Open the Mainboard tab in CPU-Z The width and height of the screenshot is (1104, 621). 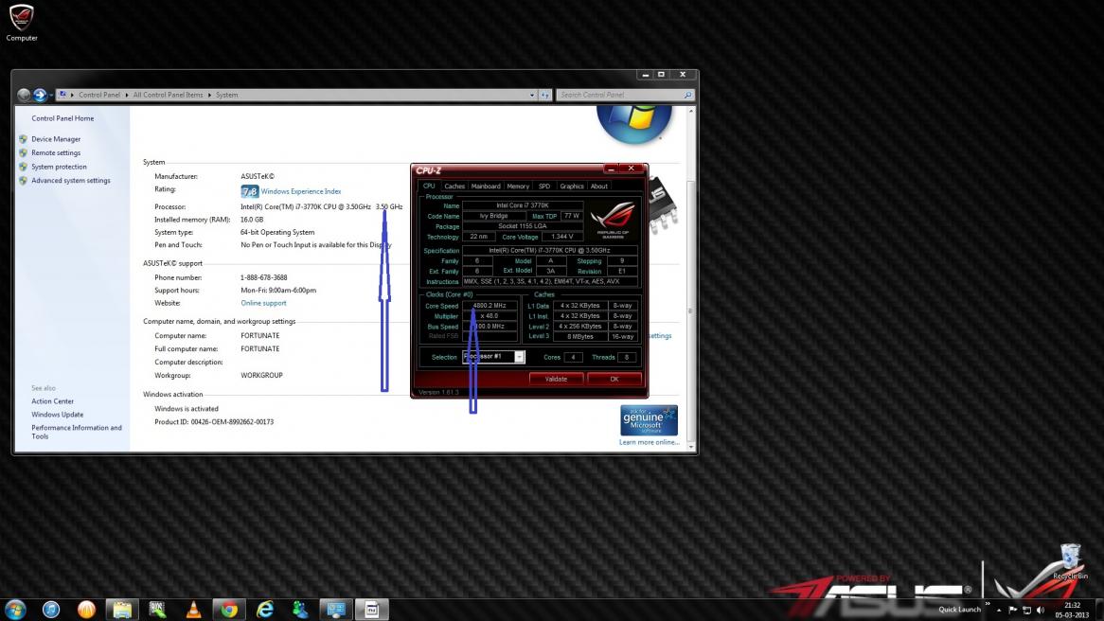486,186
